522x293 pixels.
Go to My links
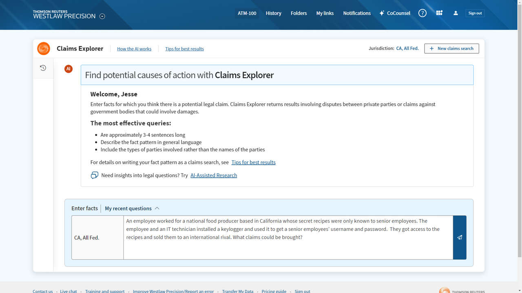tap(325, 13)
